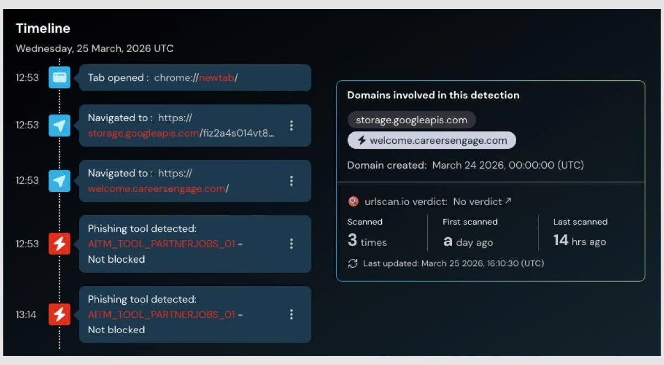The width and height of the screenshot is (664, 365).
Task: Click the Tab opened browser window icon
Action: click(x=59, y=77)
